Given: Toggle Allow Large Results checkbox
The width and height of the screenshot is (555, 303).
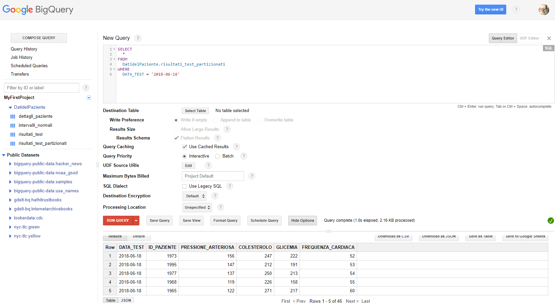Looking at the screenshot, I should pos(176,129).
